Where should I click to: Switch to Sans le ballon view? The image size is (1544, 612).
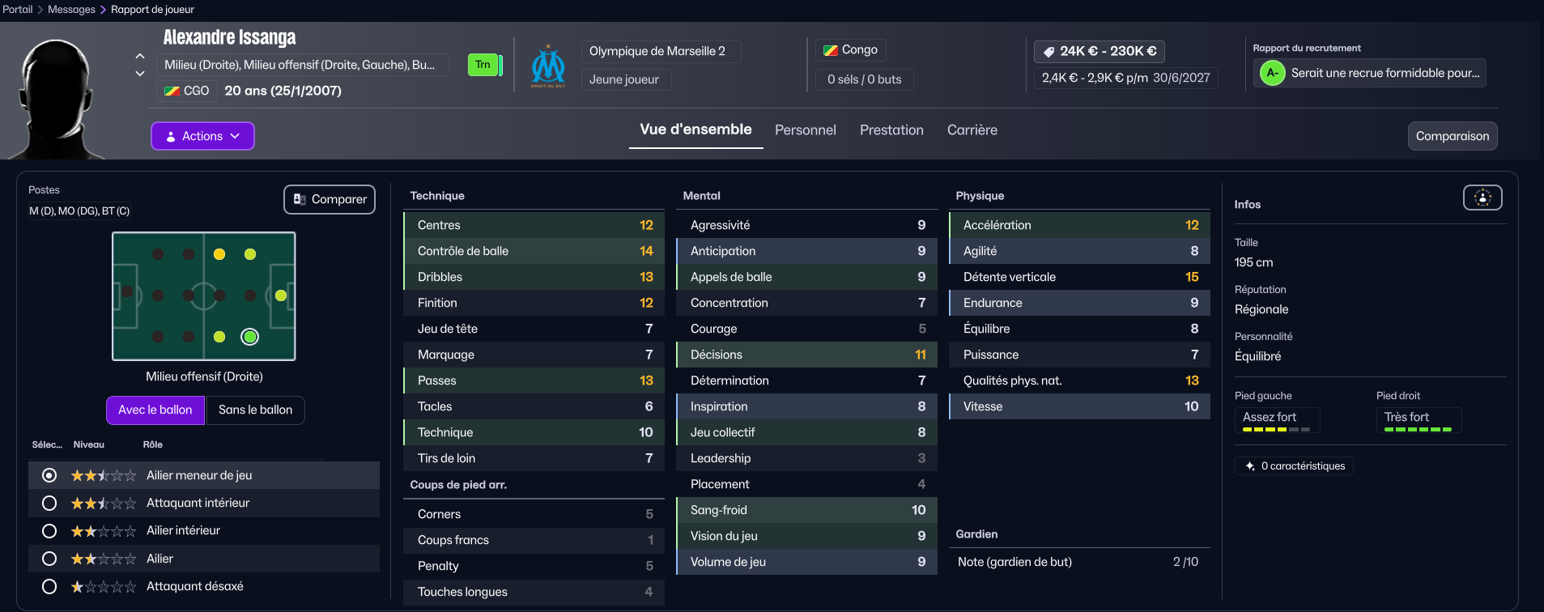[x=255, y=410]
